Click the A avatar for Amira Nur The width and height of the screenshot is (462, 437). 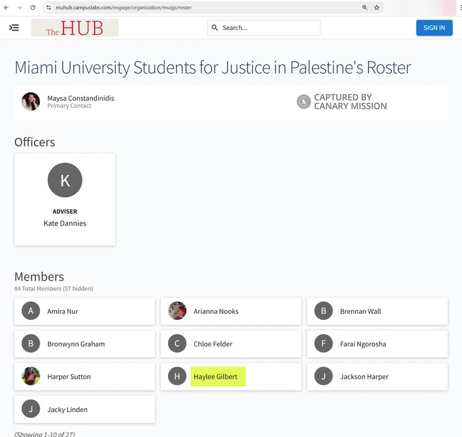tap(31, 311)
